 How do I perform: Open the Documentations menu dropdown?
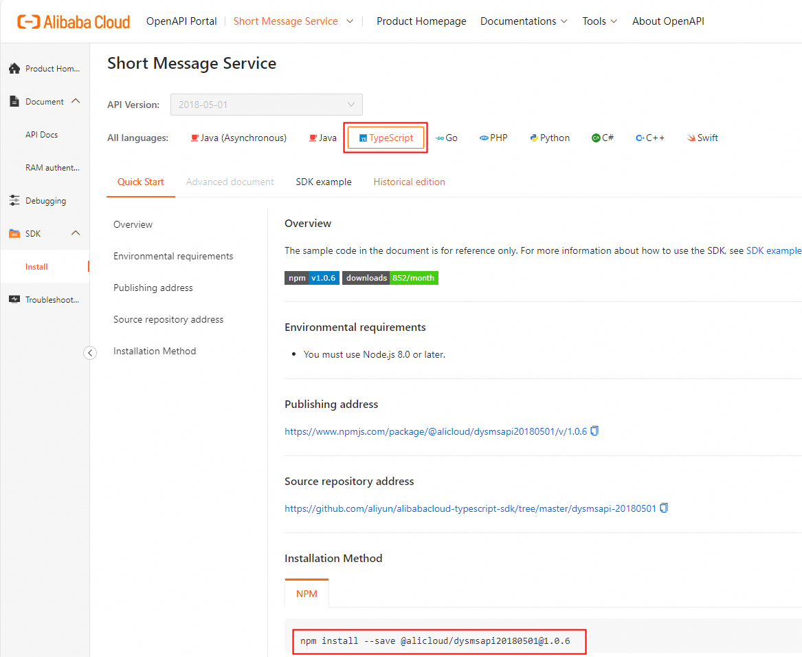[x=524, y=21]
